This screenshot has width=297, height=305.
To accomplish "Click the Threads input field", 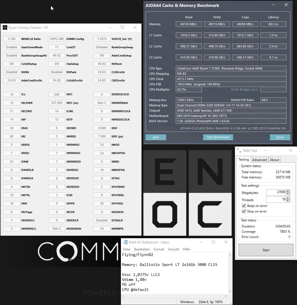I will [276, 199].
